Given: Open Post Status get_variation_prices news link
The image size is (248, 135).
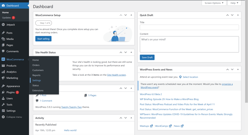Looking at the screenshot, I should tap(176, 109).
